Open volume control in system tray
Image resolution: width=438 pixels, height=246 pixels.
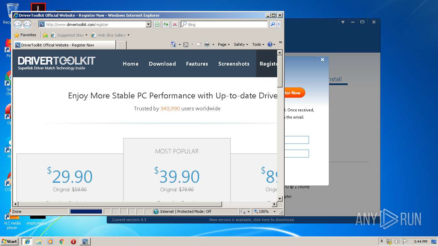point(397,242)
